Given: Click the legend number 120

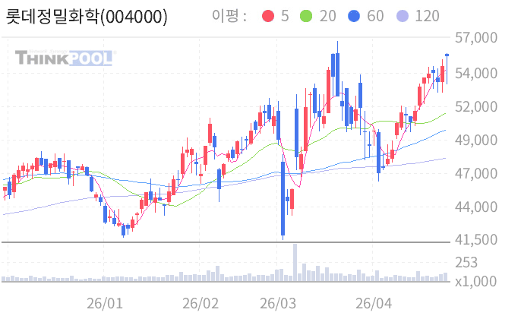Looking at the screenshot, I should click(x=428, y=16).
